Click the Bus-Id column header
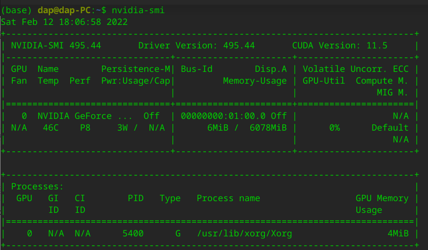Image resolution: width=428 pixels, height=250 pixels. click(x=197, y=69)
